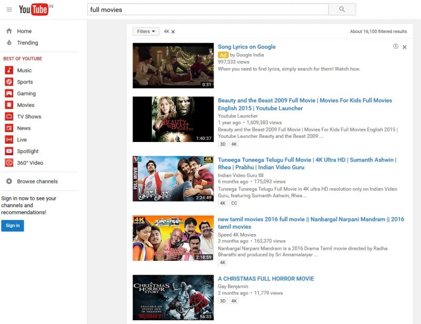Click the 4K badge under Tuneega Tuneega

click(x=223, y=203)
